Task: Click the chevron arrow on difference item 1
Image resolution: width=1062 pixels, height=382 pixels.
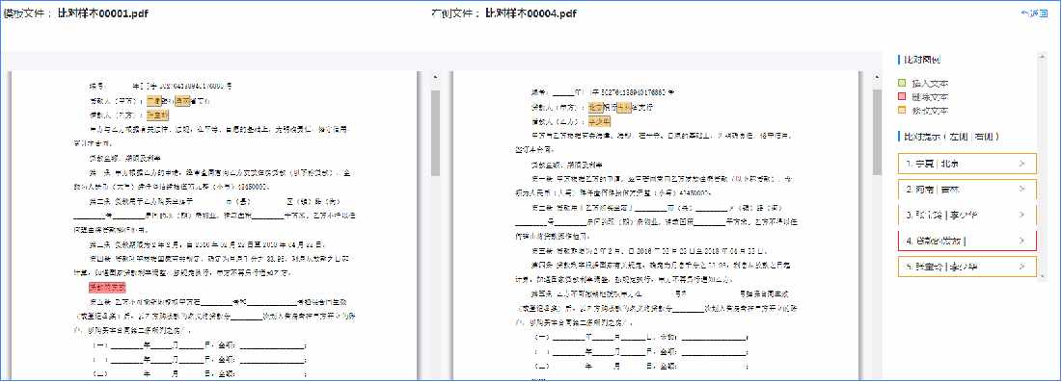Action: 1021,164
